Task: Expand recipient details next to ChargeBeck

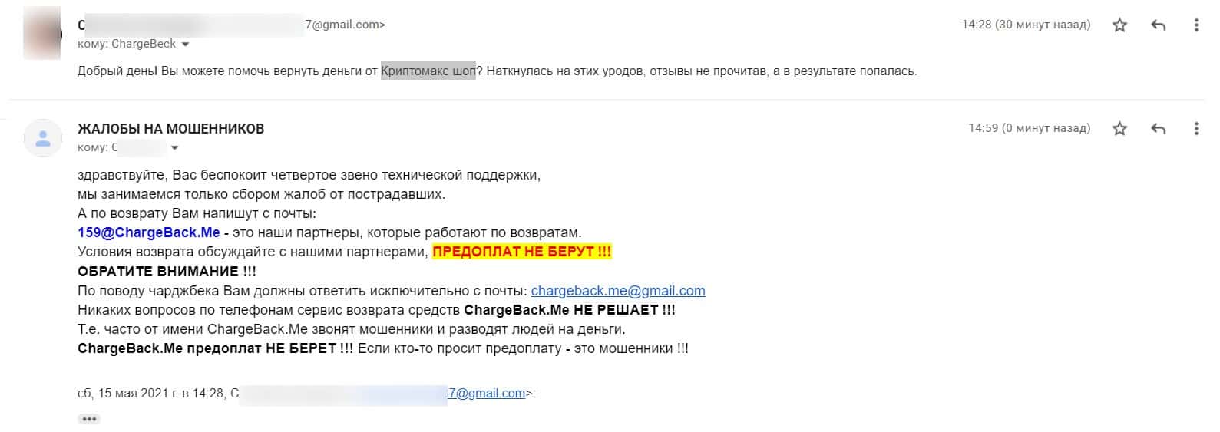Action: point(186,45)
